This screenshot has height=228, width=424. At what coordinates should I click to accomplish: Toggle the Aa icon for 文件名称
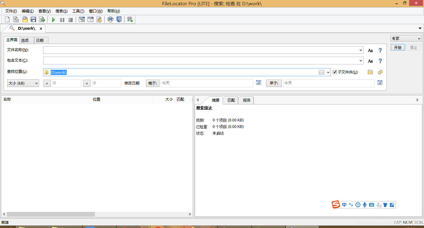[x=370, y=50]
